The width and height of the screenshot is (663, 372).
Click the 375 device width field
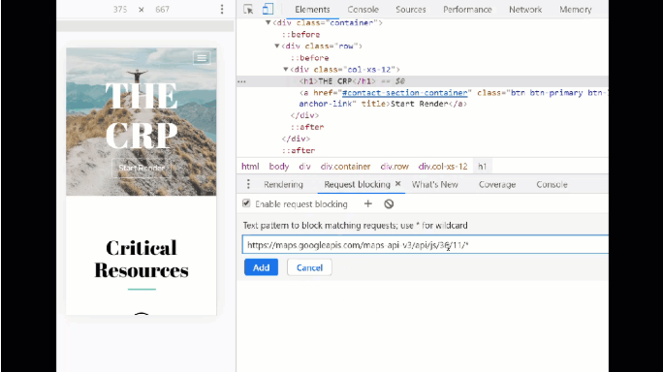120,10
